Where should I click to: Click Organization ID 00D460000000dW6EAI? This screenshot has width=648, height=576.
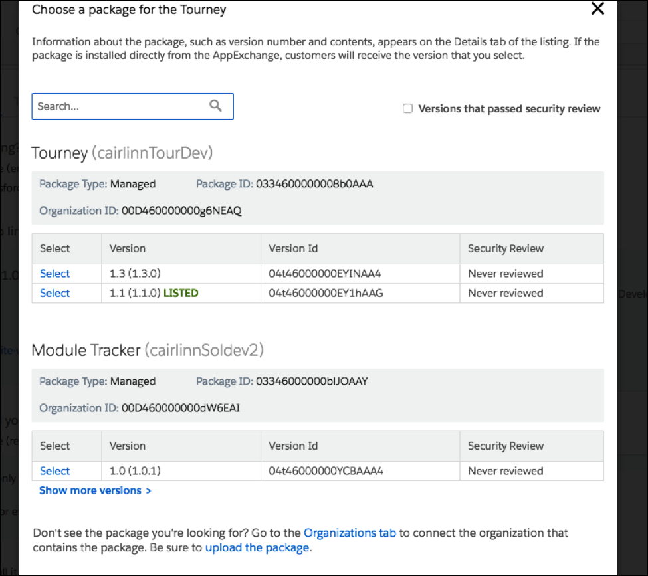coord(181,408)
